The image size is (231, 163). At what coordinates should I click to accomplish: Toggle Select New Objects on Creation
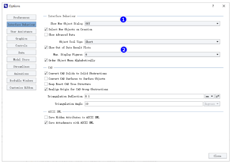click(46, 29)
